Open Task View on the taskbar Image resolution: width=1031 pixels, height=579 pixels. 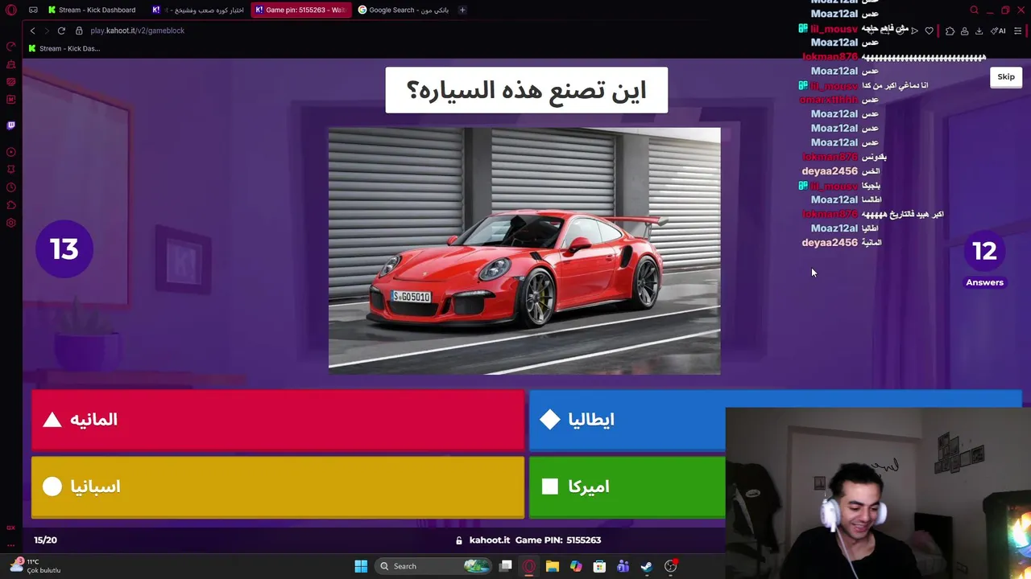[x=506, y=566]
